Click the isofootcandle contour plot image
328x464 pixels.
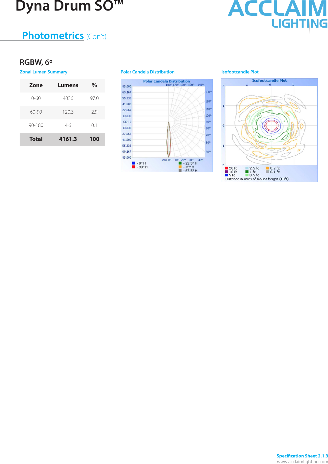pyautogui.click(x=270, y=130)
